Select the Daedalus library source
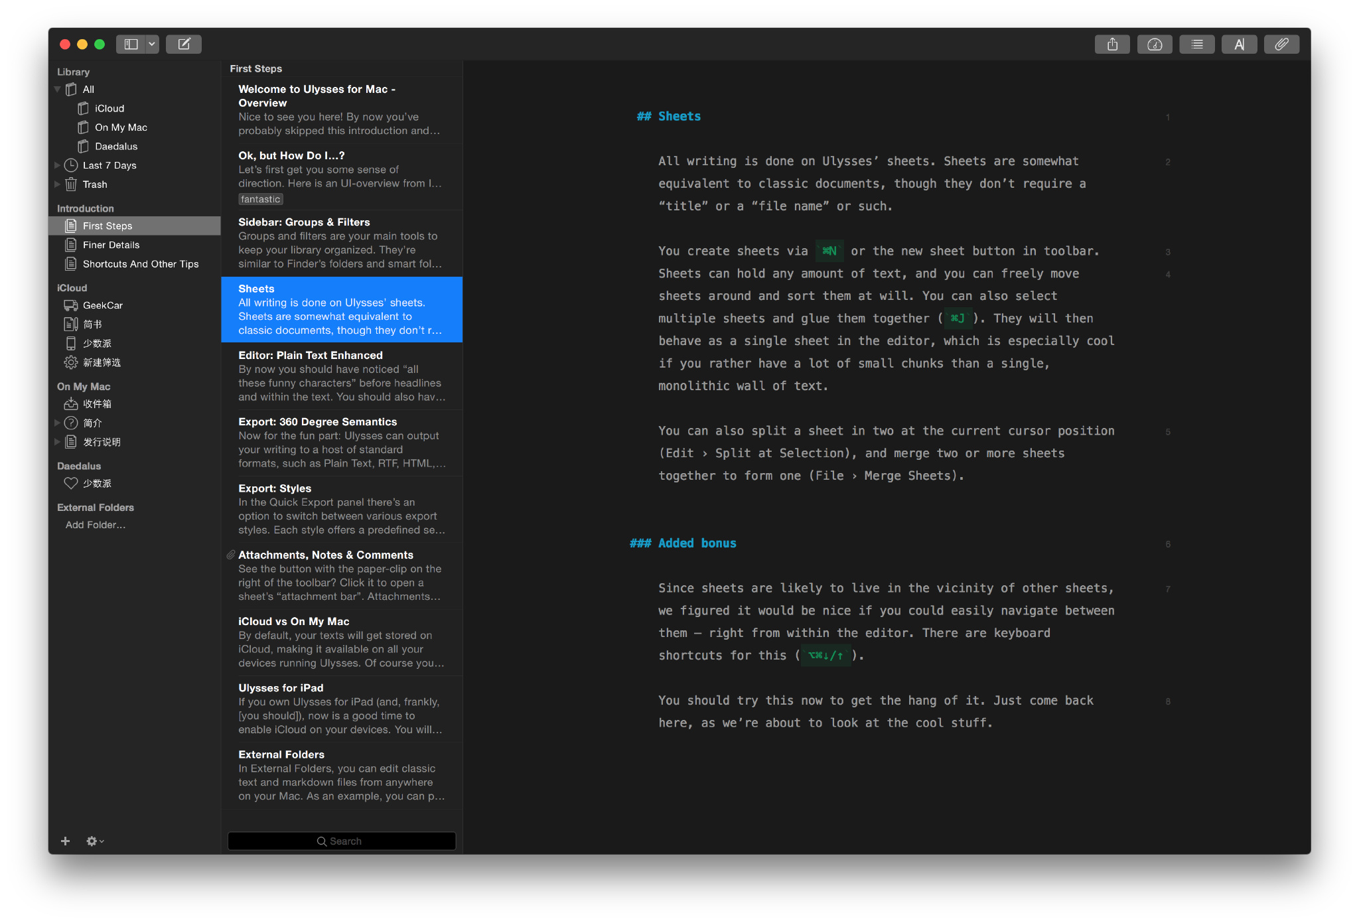Image resolution: width=1359 pixels, height=923 pixels. tap(117, 146)
